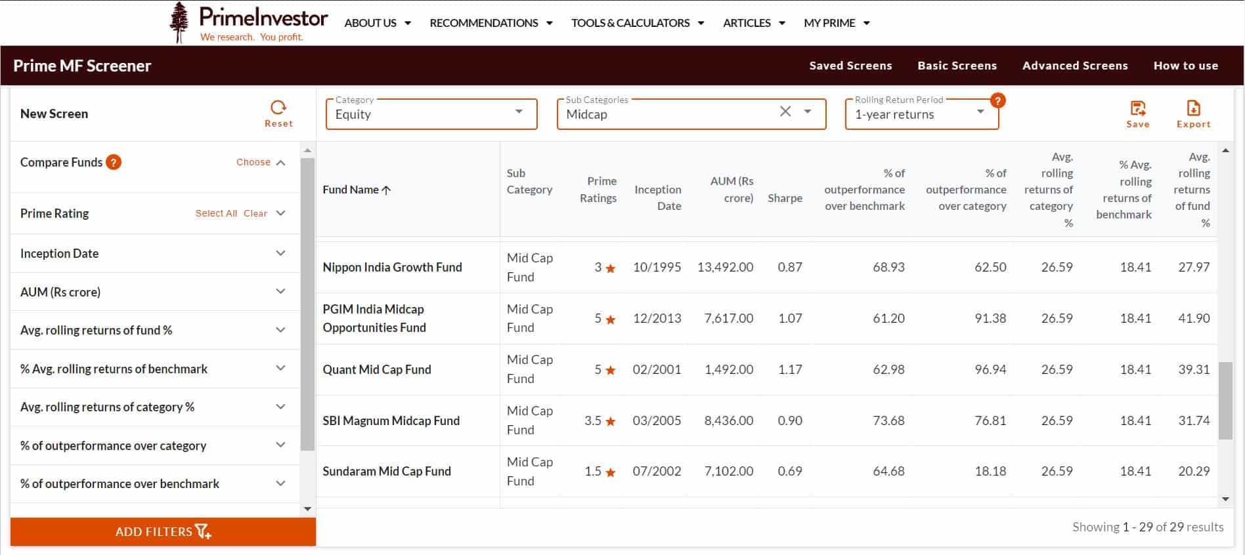
Task: Click the Save screen icon
Action: pyautogui.click(x=1138, y=108)
